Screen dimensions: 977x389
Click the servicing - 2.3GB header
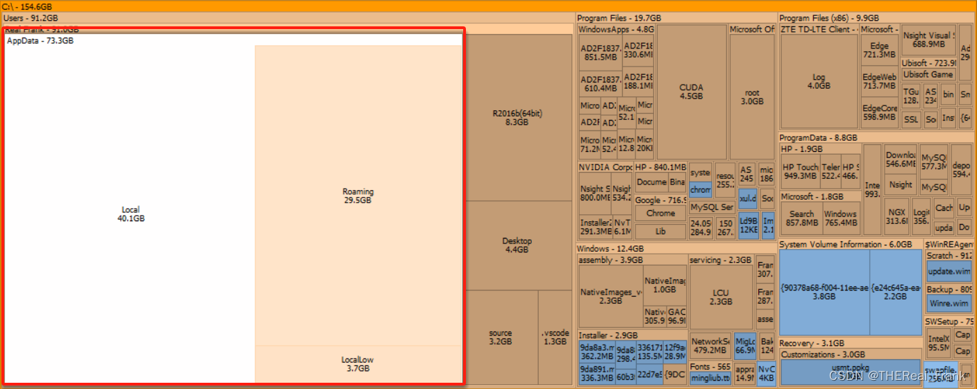[x=721, y=260]
